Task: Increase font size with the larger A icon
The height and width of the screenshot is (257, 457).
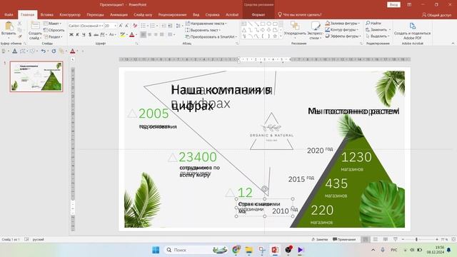Action: tap(121, 26)
